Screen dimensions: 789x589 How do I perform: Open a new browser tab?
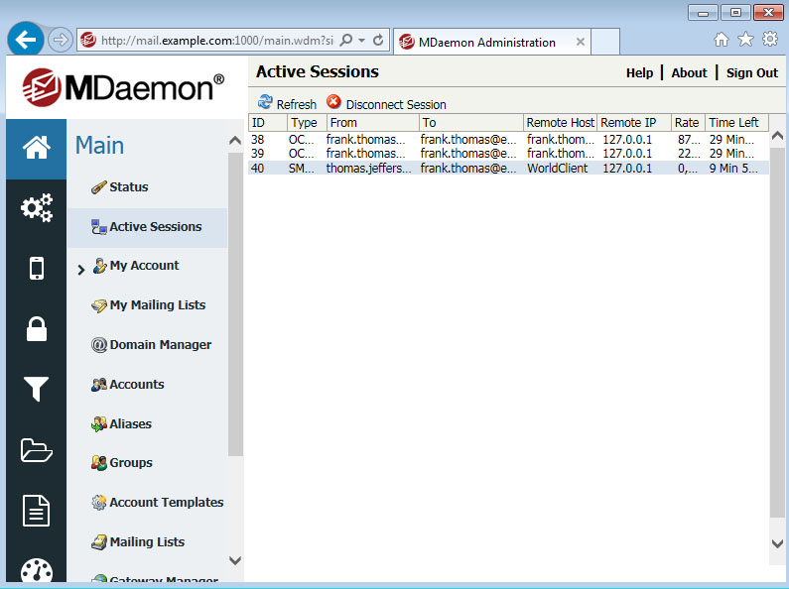tap(604, 42)
